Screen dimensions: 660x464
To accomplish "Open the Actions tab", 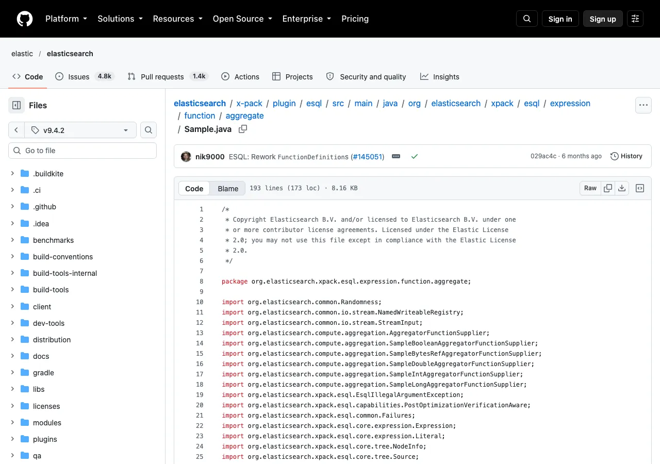I will coord(240,76).
